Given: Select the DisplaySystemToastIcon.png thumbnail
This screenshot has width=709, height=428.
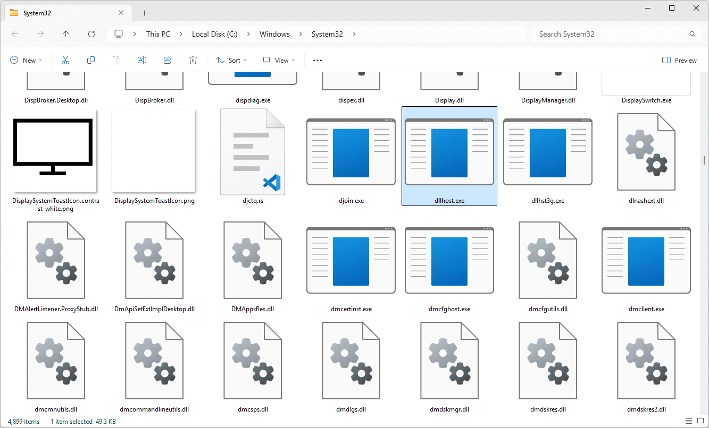Looking at the screenshot, I should (x=154, y=151).
